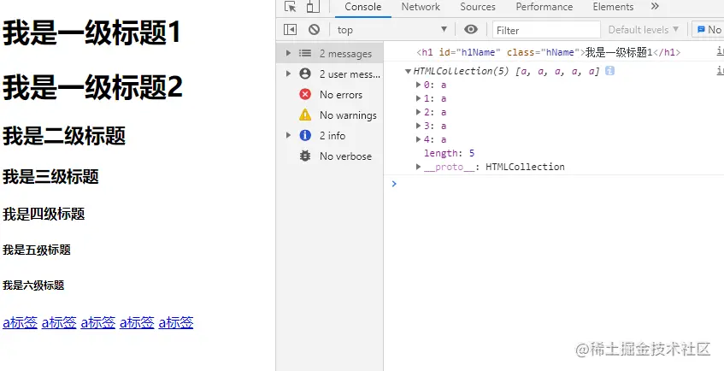Click the issues counter message icon

[702, 30]
